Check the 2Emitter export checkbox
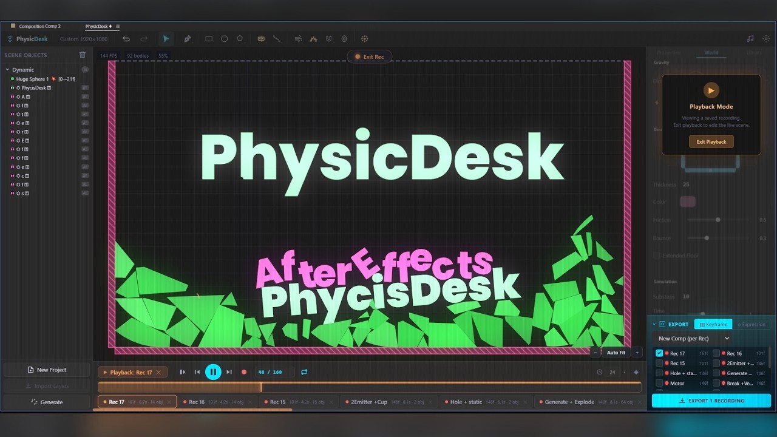 coord(716,364)
